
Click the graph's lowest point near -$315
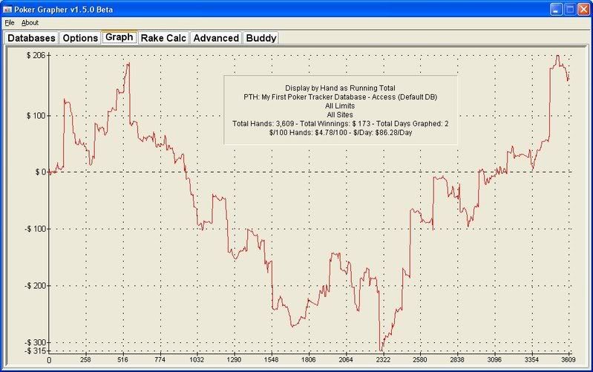[x=381, y=350]
